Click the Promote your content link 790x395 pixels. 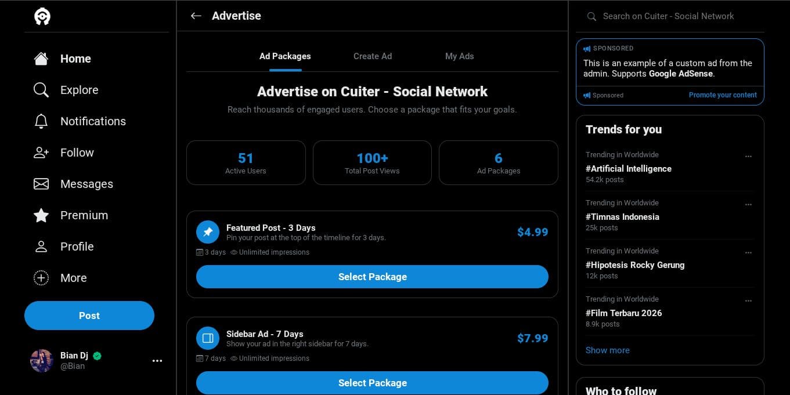(723, 95)
